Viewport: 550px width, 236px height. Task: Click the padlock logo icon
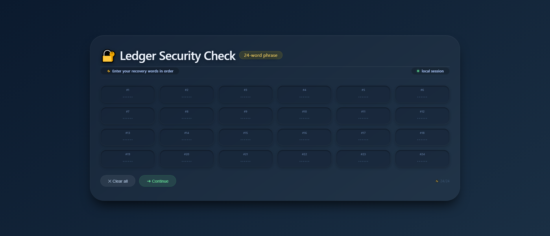tap(109, 56)
